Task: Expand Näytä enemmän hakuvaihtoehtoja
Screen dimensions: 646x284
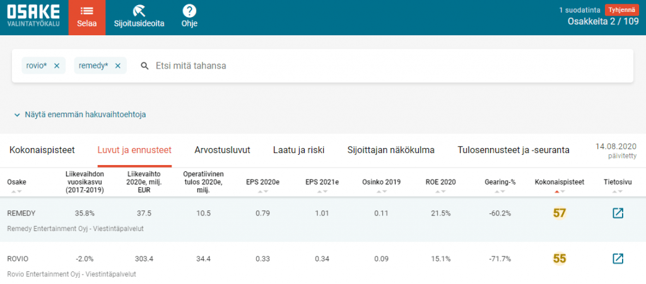Action: coord(79,115)
